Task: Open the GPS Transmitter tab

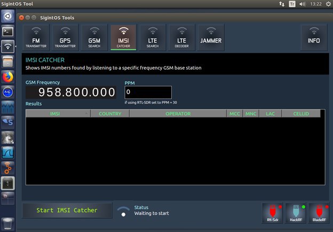Action: pos(65,37)
